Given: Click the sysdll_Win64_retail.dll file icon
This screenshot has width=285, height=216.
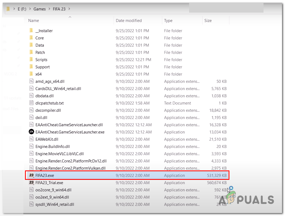Looking at the screenshot, I should pyautogui.click(x=31, y=204).
